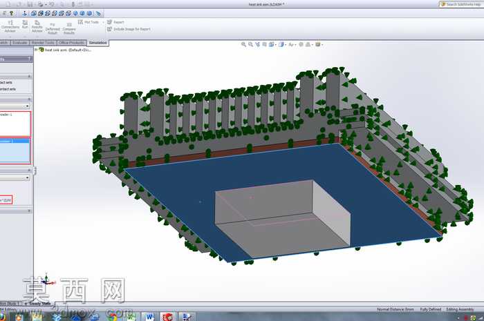Viewport: 484px width, 321px height.
Task: Click the Print icon in title bar
Action: [x=40, y=4]
